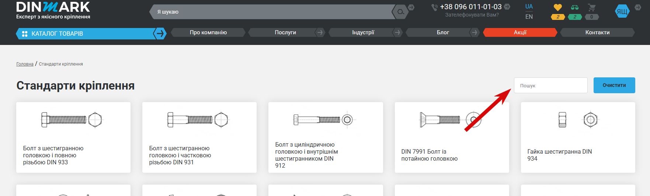Open the shopping cart icon

coord(592,7)
